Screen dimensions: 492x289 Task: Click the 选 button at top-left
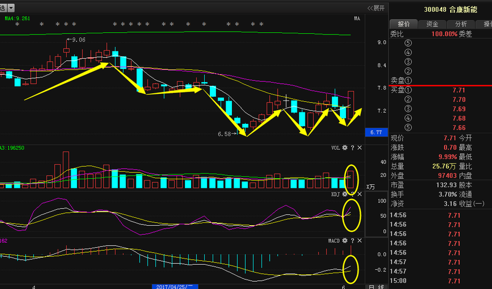coord(3,7)
